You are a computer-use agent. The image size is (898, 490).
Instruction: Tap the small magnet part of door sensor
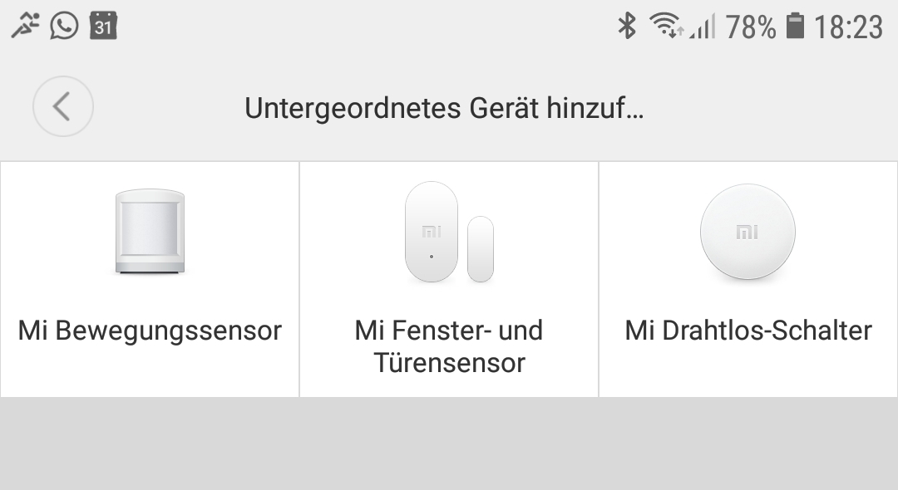click(x=481, y=249)
